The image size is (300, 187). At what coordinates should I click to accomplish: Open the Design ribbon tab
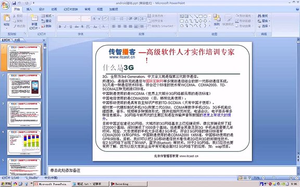(42, 9)
